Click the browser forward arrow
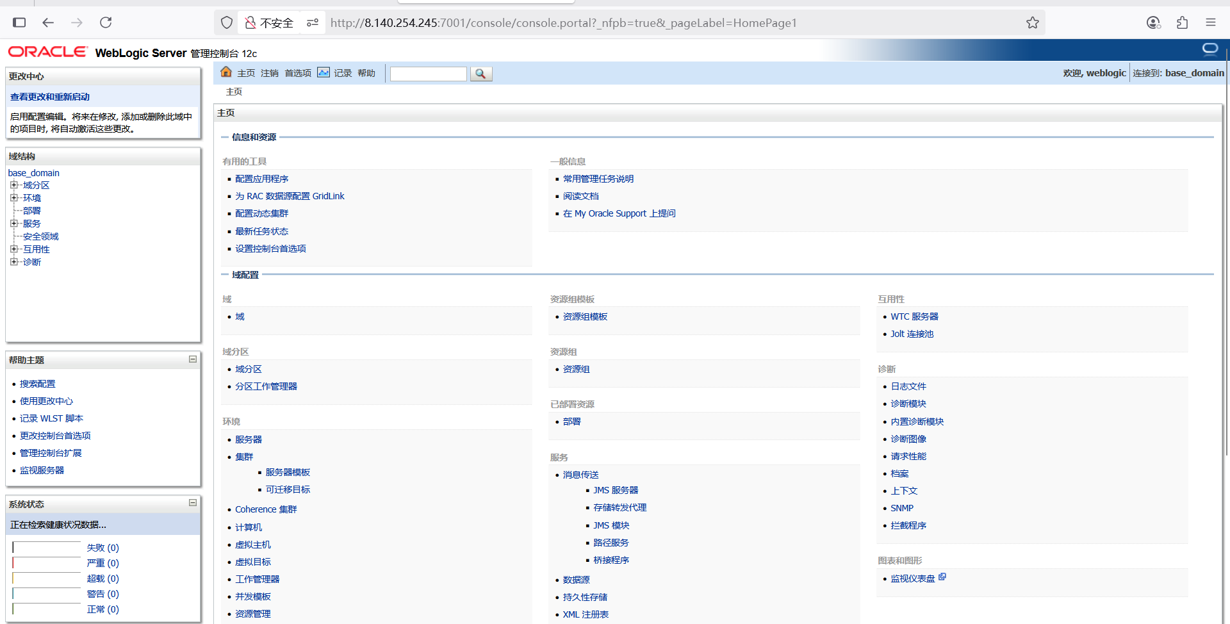Image resolution: width=1230 pixels, height=624 pixels. click(x=77, y=22)
